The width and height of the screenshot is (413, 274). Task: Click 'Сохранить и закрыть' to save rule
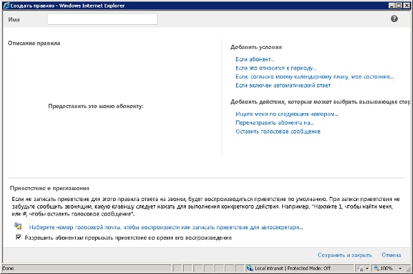pos(345,255)
